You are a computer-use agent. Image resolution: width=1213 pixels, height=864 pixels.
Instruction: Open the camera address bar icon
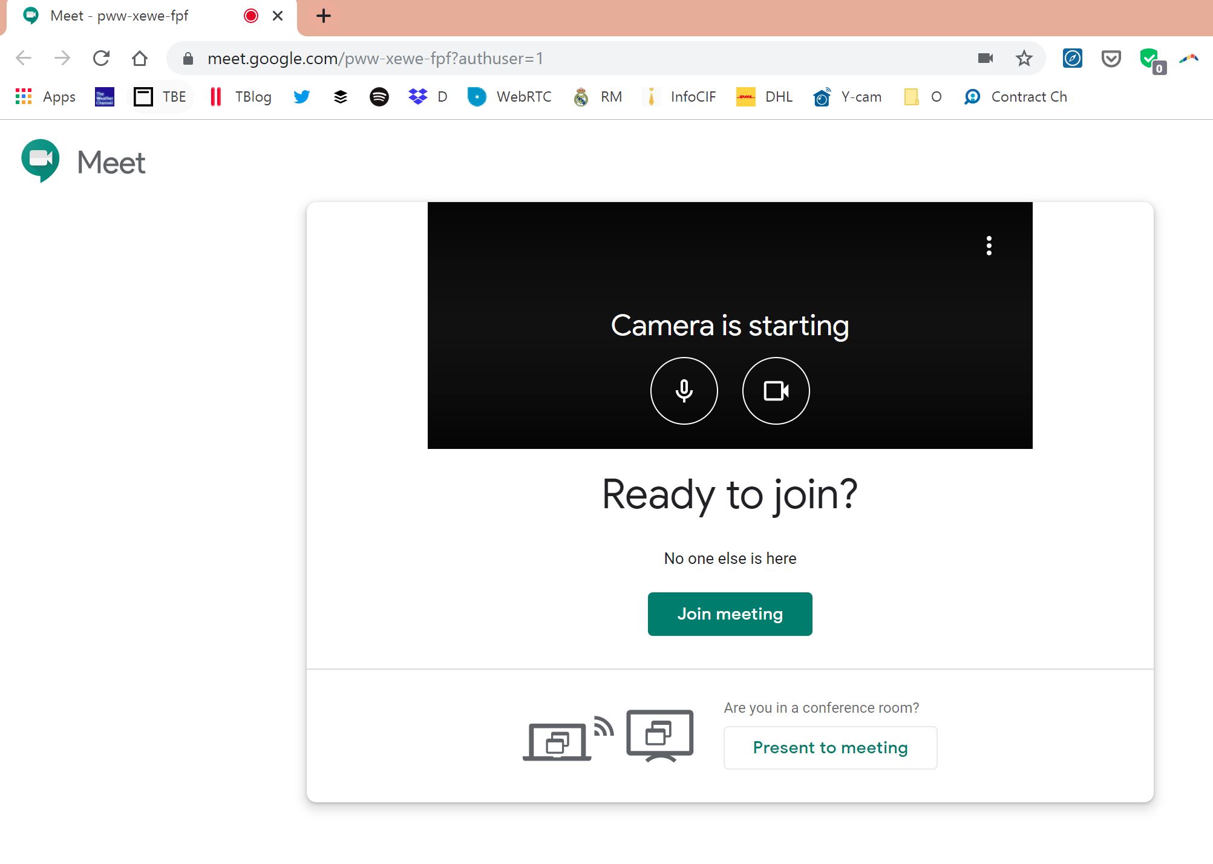(x=986, y=58)
